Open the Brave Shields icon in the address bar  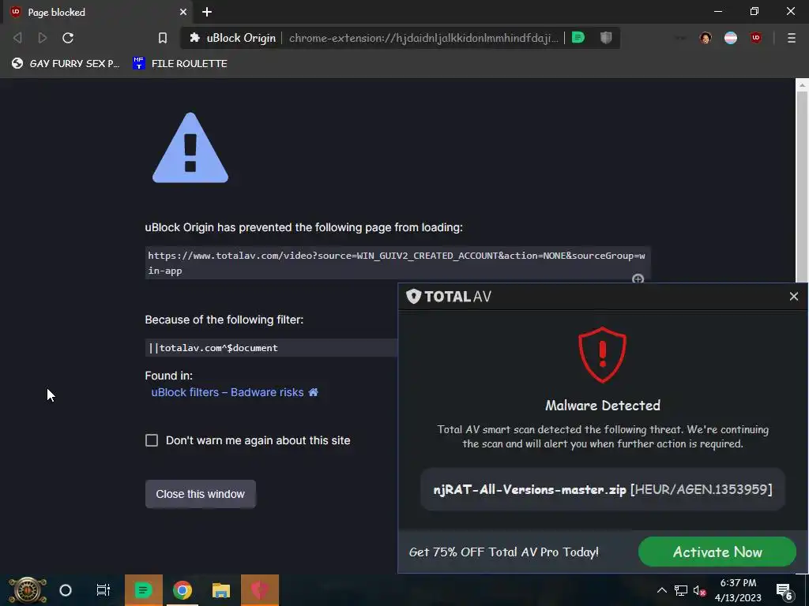[606, 38]
